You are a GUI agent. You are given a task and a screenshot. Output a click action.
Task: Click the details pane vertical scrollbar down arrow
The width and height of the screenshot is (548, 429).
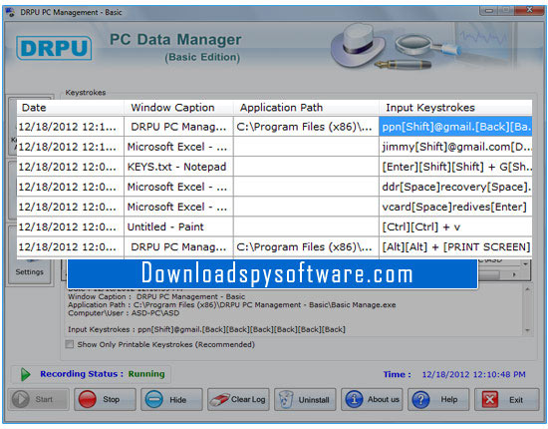[x=527, y=330]
